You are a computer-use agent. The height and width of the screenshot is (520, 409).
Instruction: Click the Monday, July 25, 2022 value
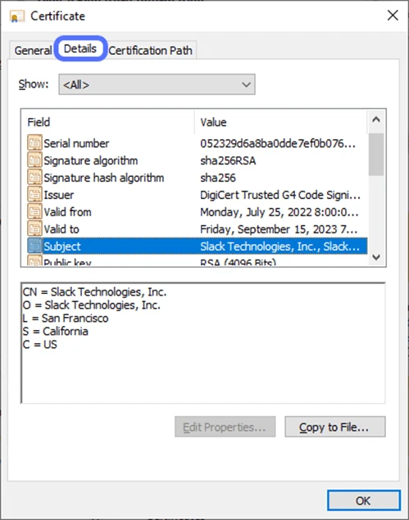pyautogui.click(x=279, y=212)
